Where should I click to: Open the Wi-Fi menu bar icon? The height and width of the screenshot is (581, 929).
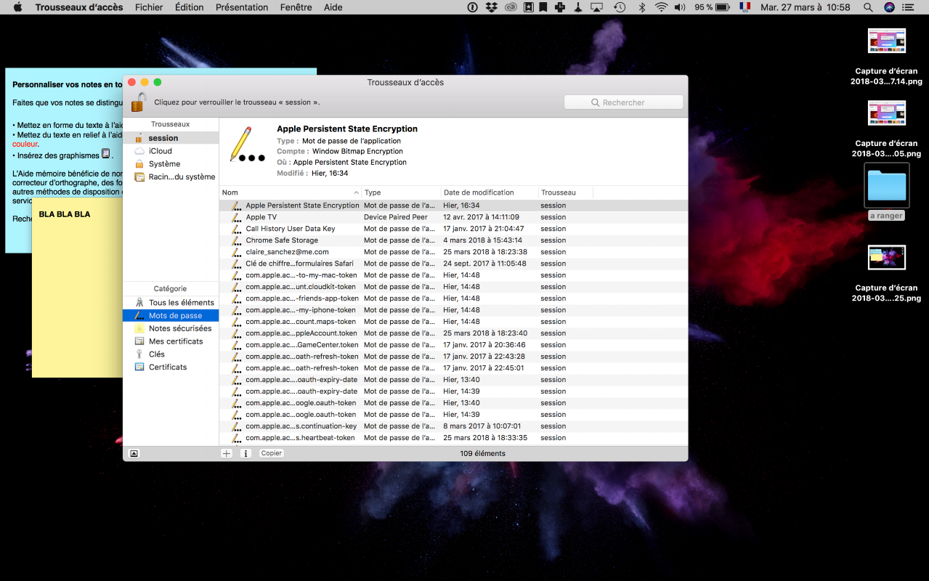661,7
